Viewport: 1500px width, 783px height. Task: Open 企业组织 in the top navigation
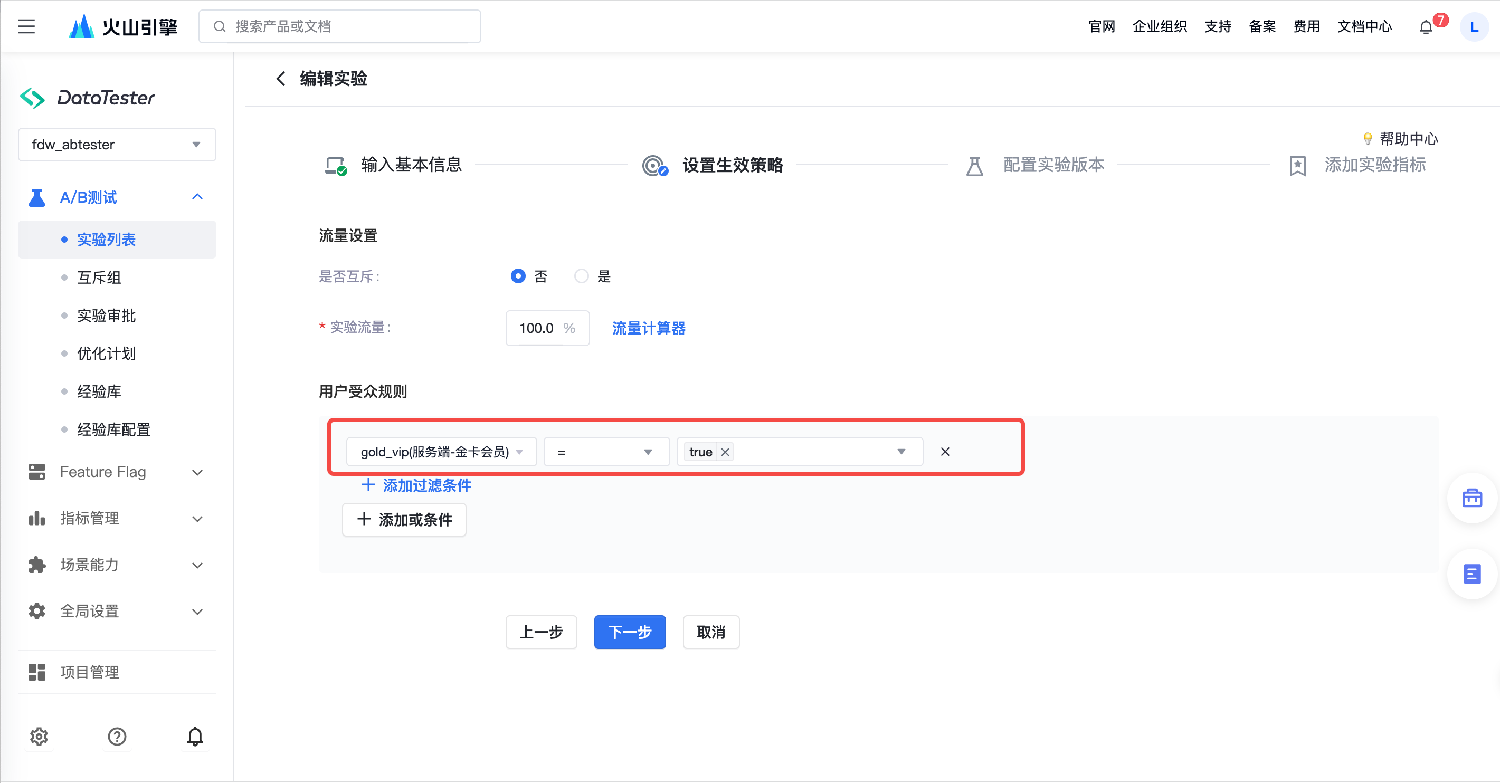(x=1160, y=27)
